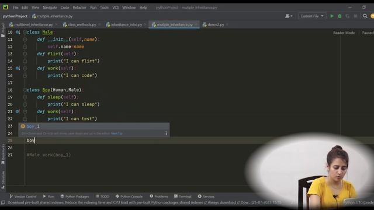The width and height of the screenshot is (374, 210).
Task: Open the Current File run configuration dropdown
Action: [311, 16]
